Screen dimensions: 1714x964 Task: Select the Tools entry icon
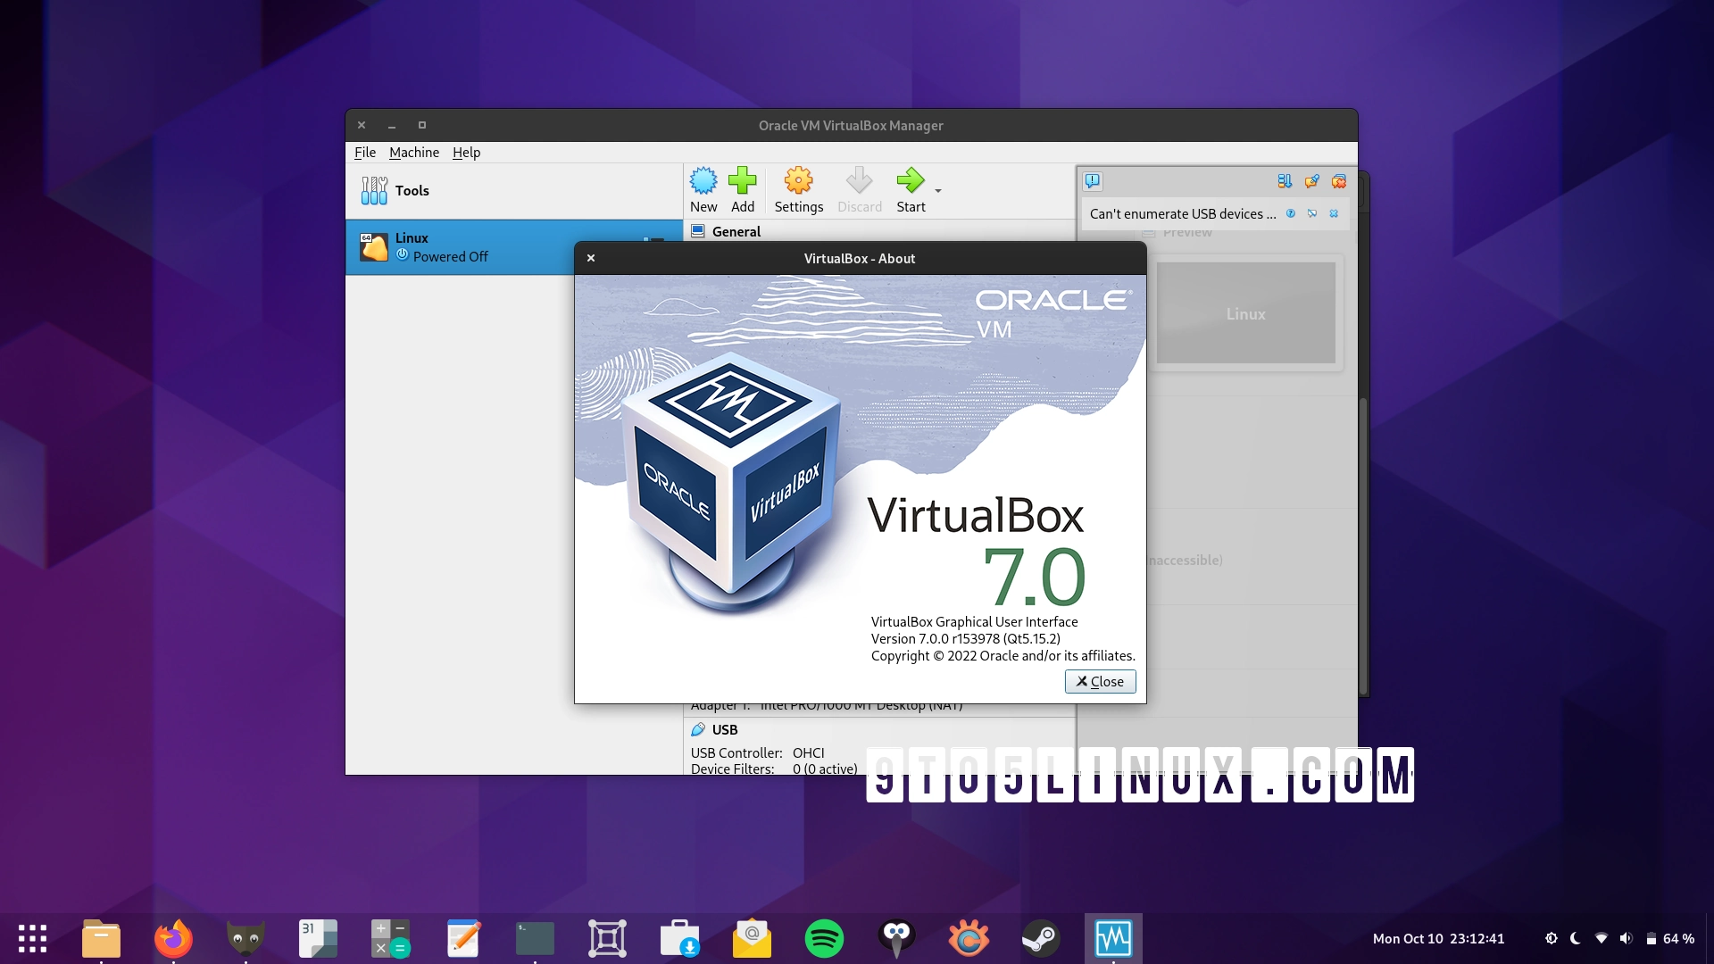pos(374,190)
